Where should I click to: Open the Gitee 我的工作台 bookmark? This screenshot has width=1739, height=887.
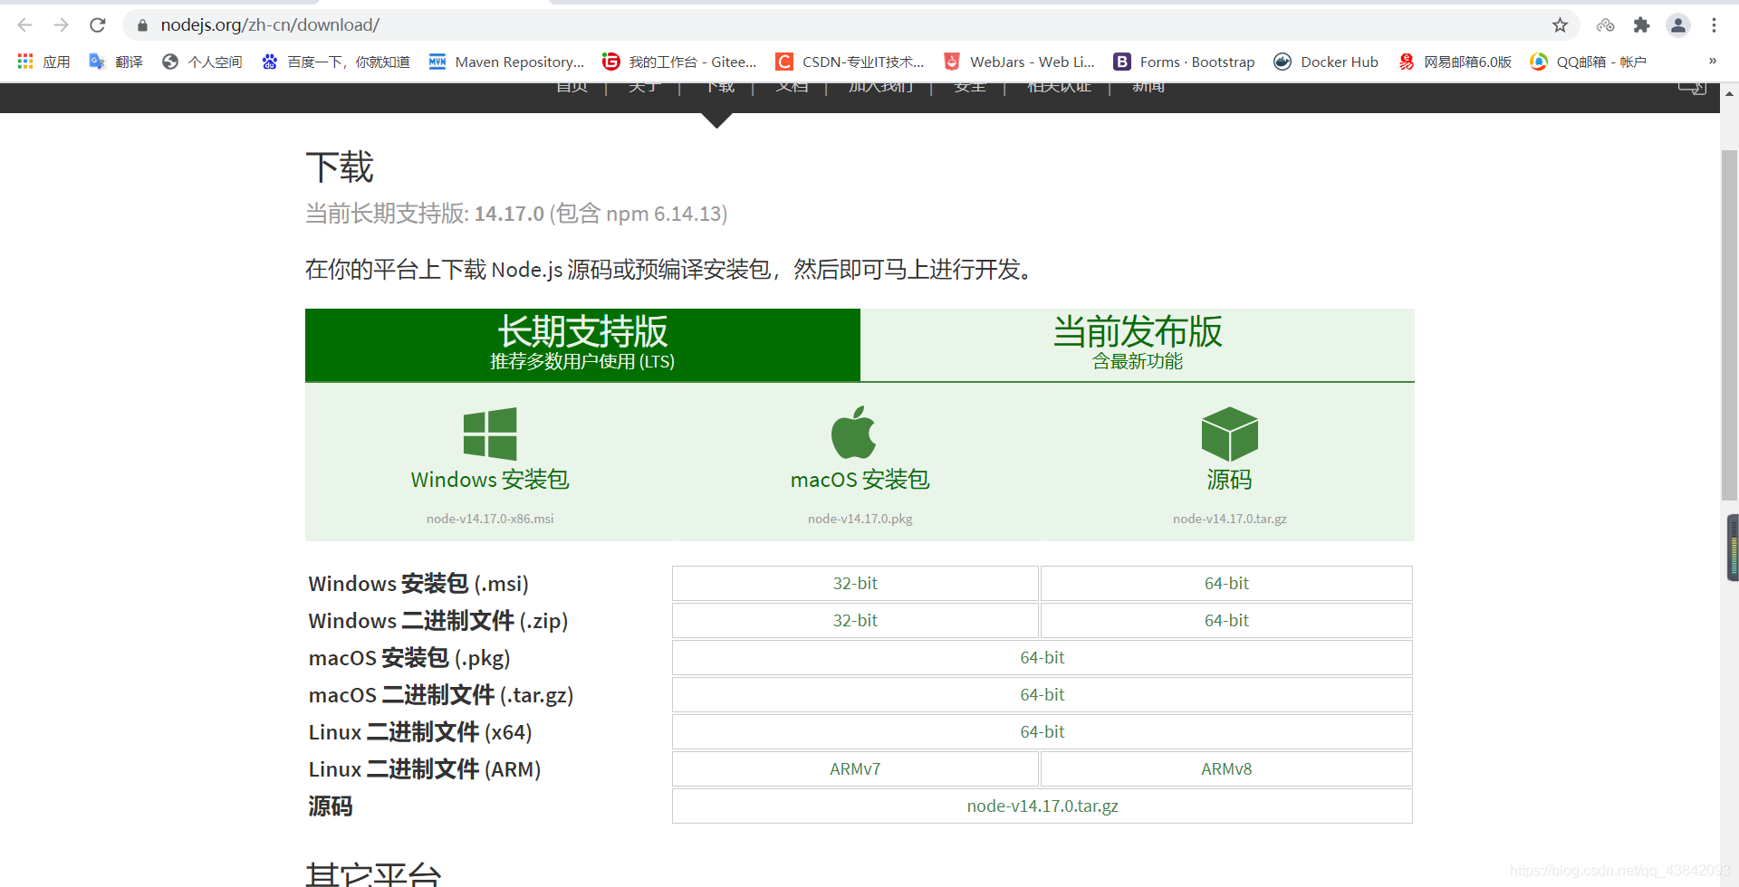[679, 62]
